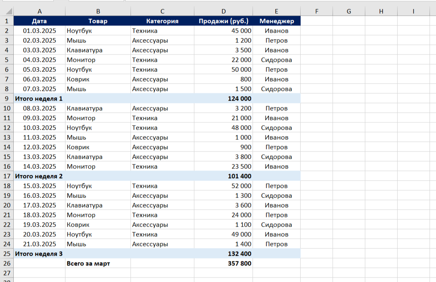Select date cell 14.03.2025
The width and height of the screenshot is (436, 282).
[40, 166]
